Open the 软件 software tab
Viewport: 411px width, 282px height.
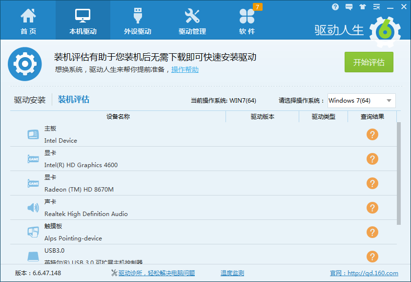pos(247,21)
